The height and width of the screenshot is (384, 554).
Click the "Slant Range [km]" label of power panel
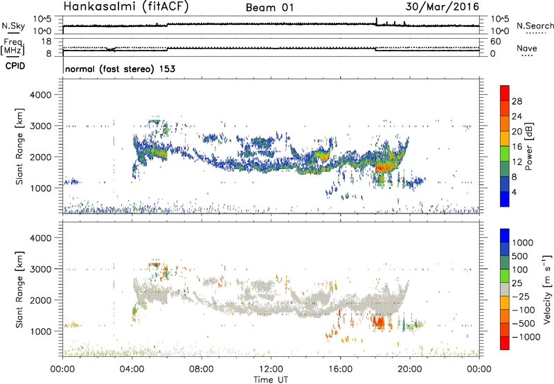point(19,146)
